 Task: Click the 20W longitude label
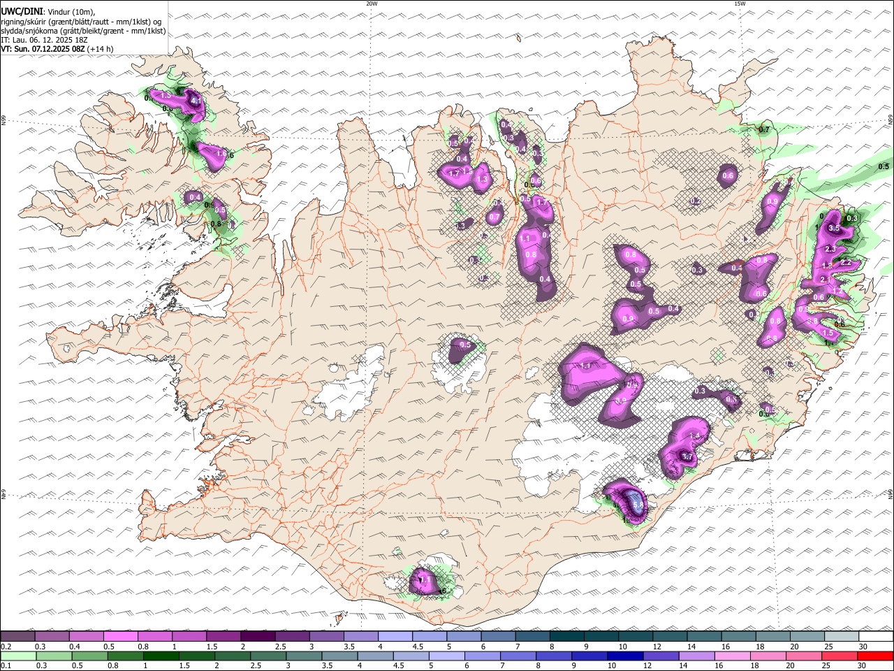(372, 3)
